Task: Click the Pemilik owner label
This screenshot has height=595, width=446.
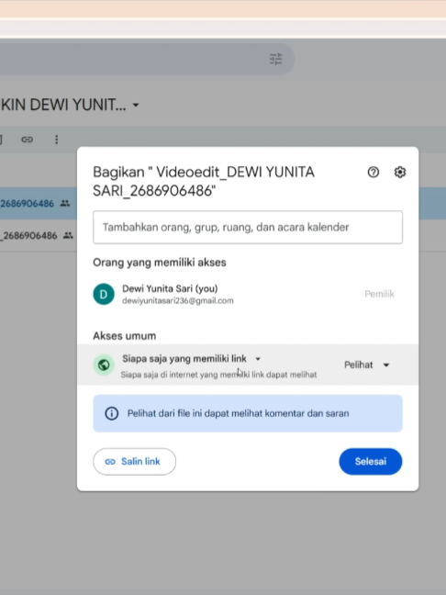Action: point(379,294)
